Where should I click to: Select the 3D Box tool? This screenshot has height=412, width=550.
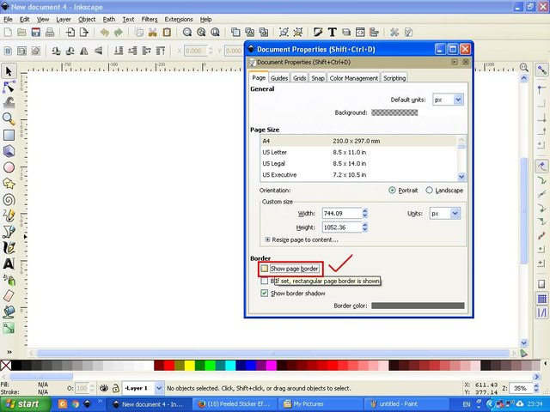pos(9,151)
